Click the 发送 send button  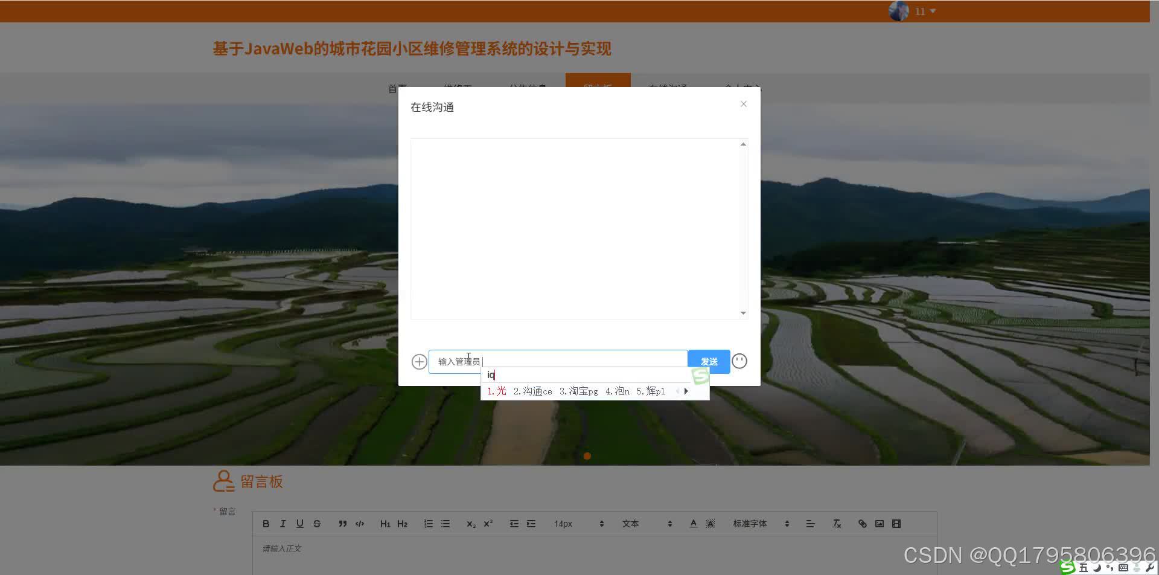708,361
